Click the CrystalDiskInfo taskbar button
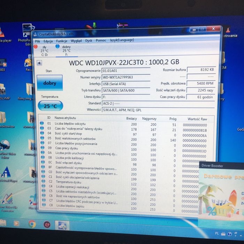The width and height of the screenshot is (244, 244). tap(62, 225)
